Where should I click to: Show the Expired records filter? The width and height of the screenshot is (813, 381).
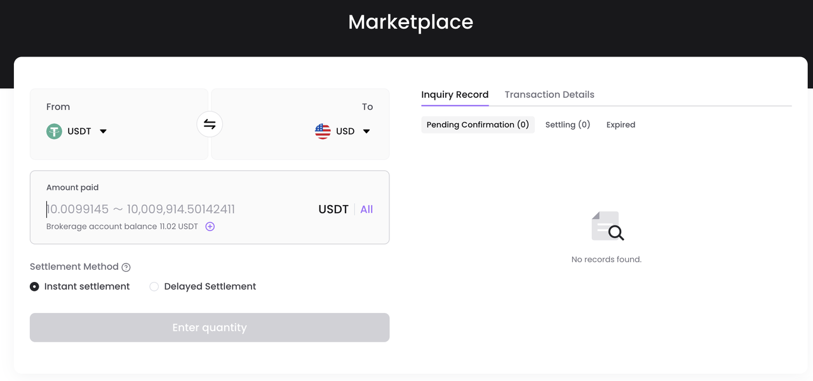click(x=621, y=124)
